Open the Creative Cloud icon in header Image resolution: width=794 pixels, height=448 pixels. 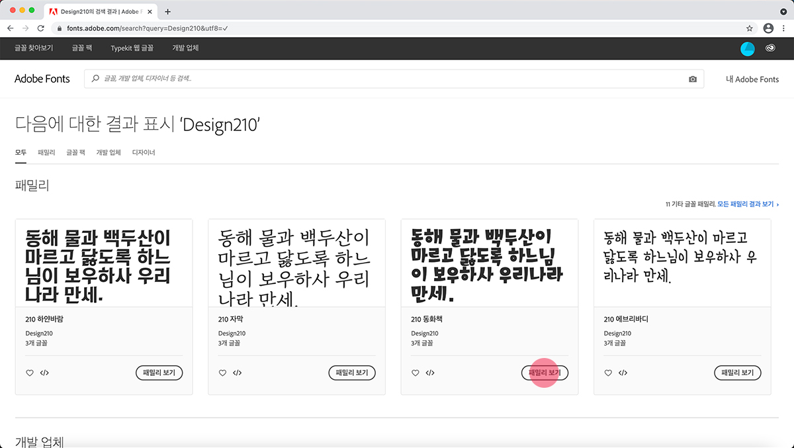(771, 48)
